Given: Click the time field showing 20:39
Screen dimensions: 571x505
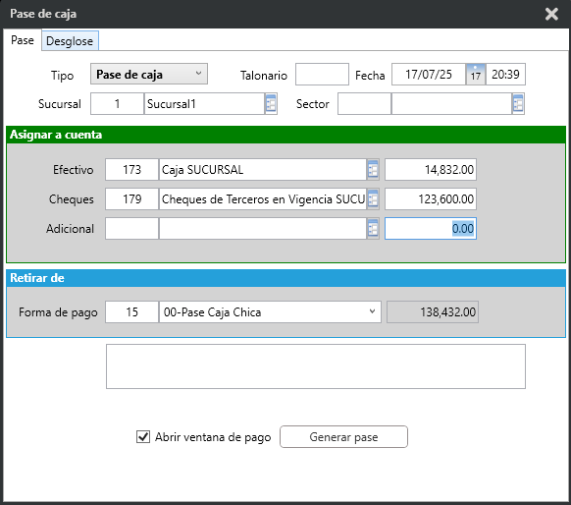Looking at the screenshot, I should 505,75.
